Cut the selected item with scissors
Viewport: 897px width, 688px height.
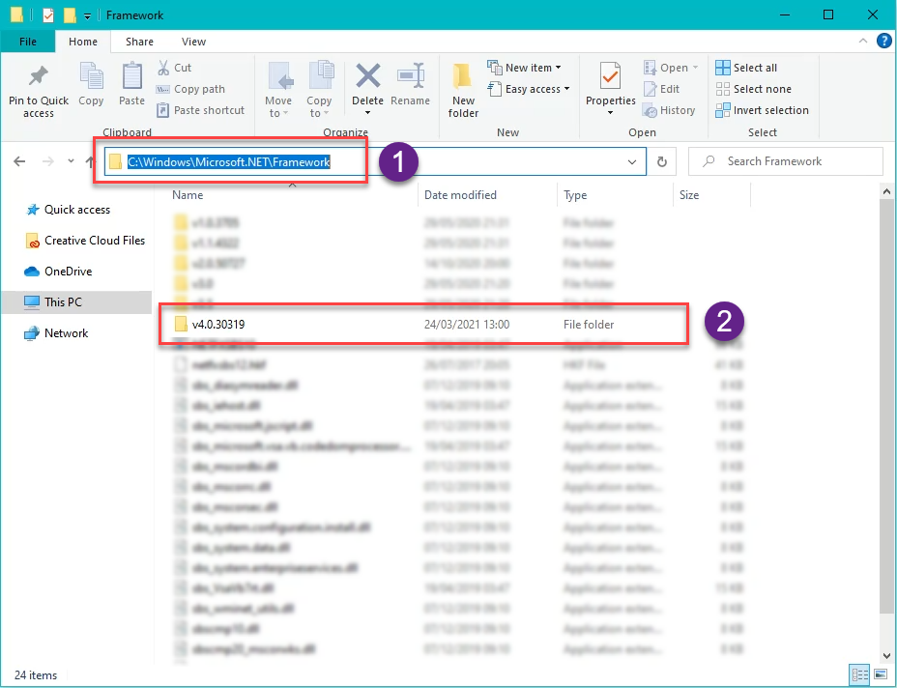tap(175, 68)
